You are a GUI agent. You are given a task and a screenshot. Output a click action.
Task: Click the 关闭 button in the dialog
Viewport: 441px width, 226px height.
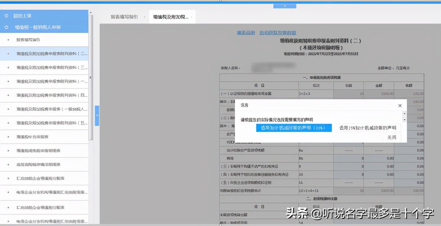point(392,137)
